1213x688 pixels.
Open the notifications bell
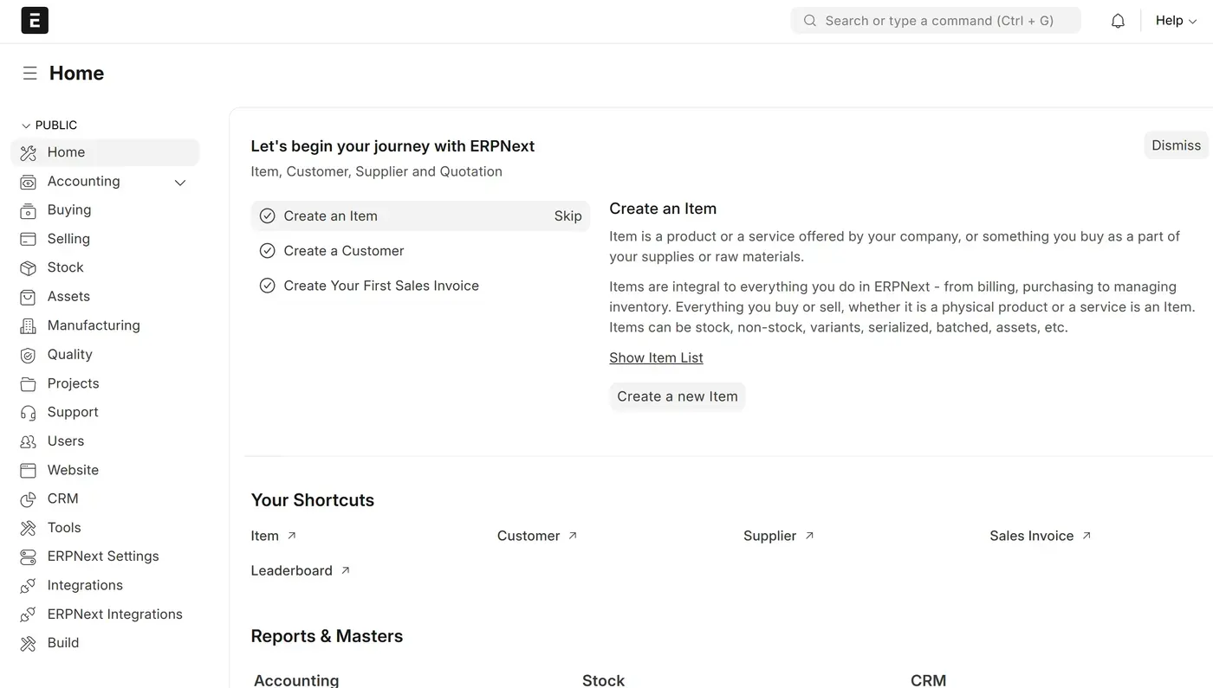coord(1118,21)
